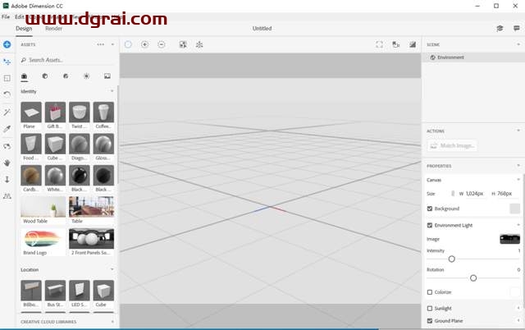
Task: Collapse the Environment Light section
Action: pos(518,225)
